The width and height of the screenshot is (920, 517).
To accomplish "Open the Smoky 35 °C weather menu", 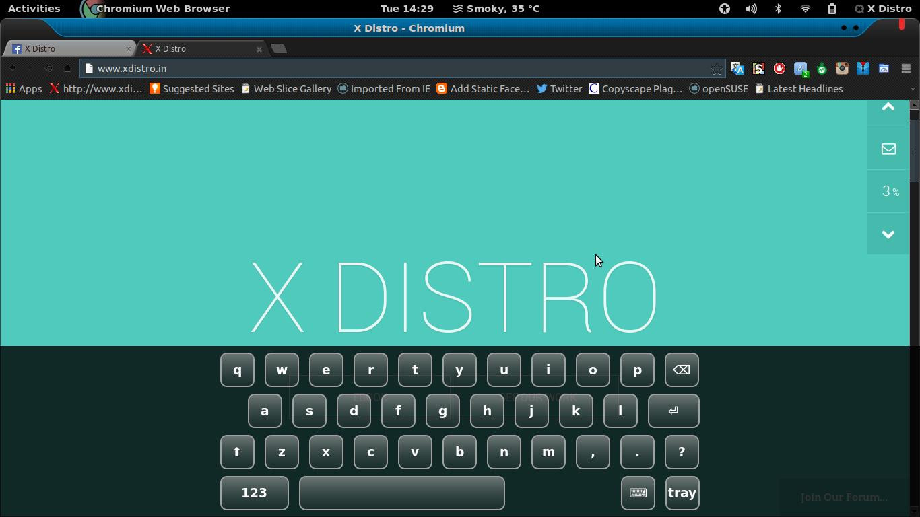I will tap(496, 9).
